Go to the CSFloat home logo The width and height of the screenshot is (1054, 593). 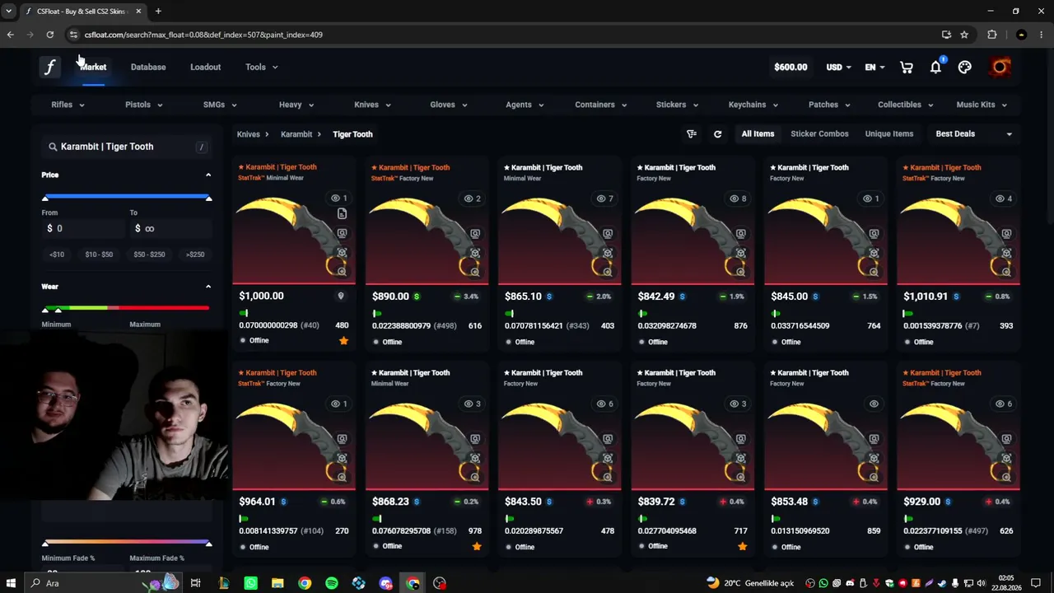tap(49, 68)
